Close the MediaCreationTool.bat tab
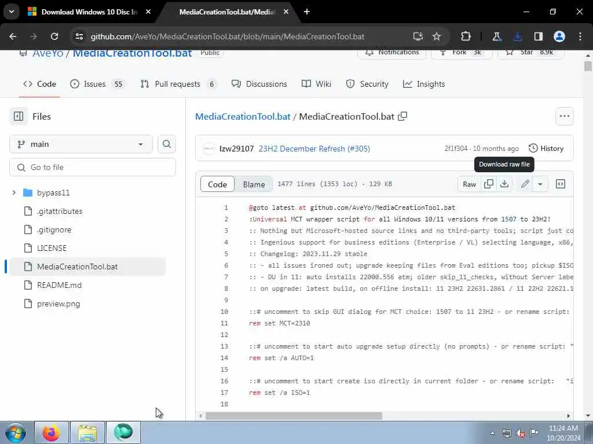Viewport: 593px width, 444px height. pos(286,12)
